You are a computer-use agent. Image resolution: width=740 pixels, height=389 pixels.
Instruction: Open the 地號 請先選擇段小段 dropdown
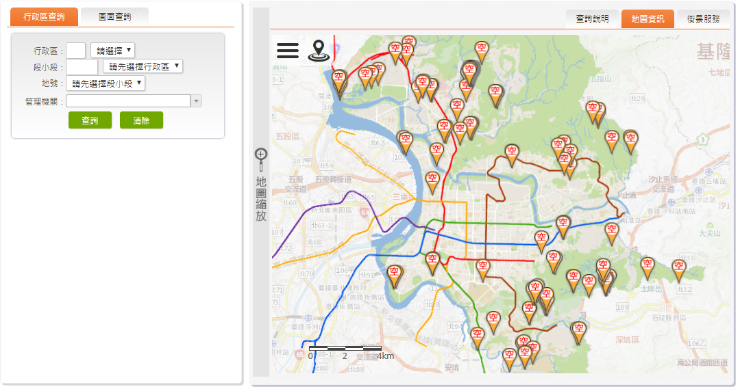(106, 83)
